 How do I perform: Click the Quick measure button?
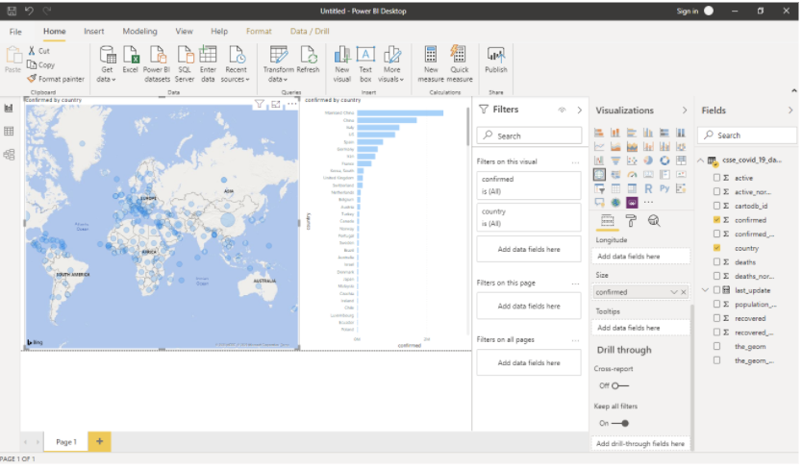click(x=460, y=64)
